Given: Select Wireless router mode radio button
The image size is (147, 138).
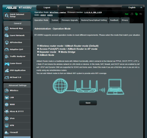Looking at the screenshot, I should point(38,46).
